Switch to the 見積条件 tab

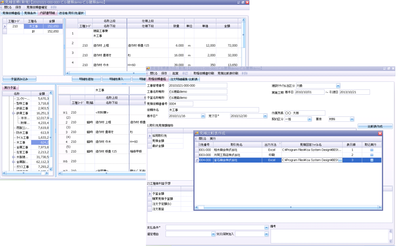30,13
